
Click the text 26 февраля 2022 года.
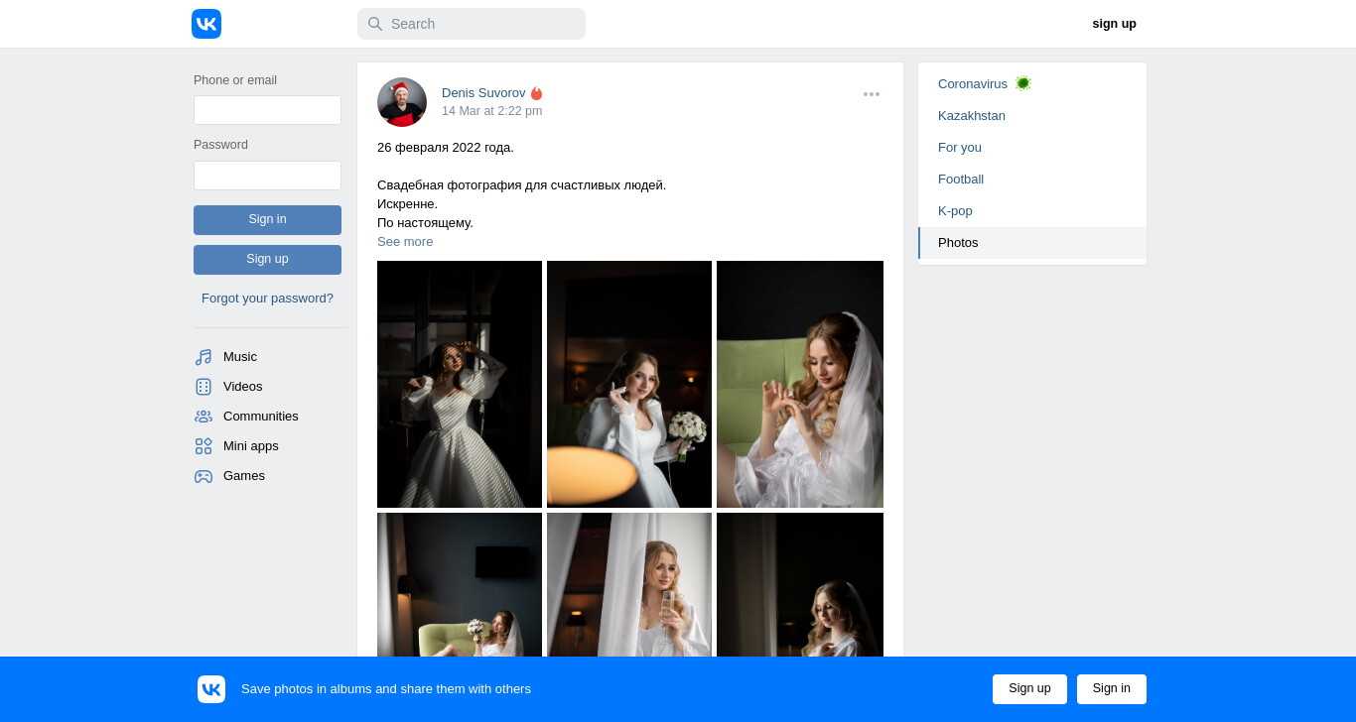[x=446, y=148]
